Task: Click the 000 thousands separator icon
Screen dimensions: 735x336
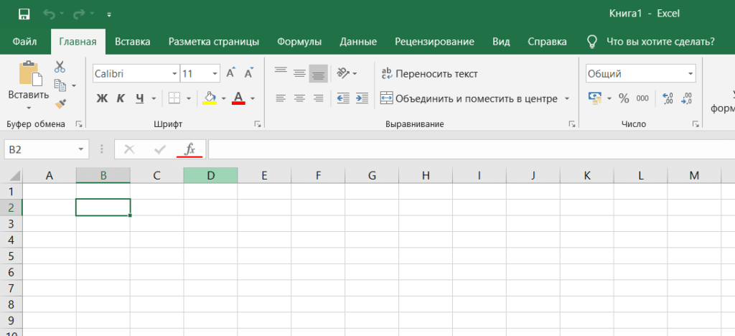Action: pyautogui.click(x=642, y=98)
